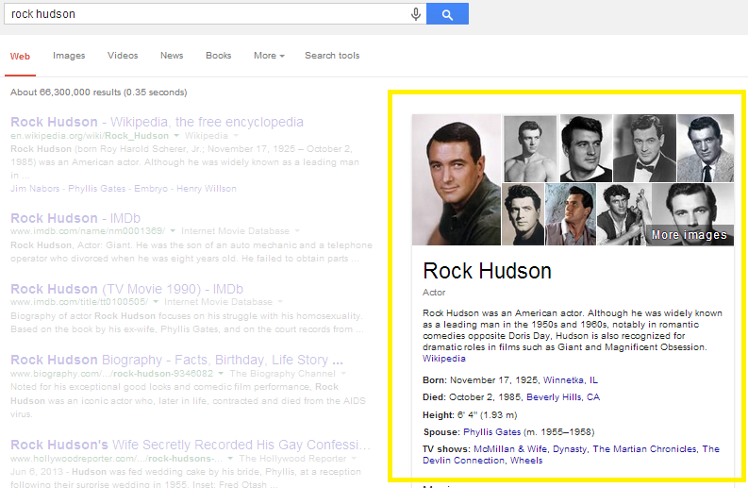Click the Wheels TV show link
Image resolution: width=748 pixels, height=488 pixels.
point(525,461)
